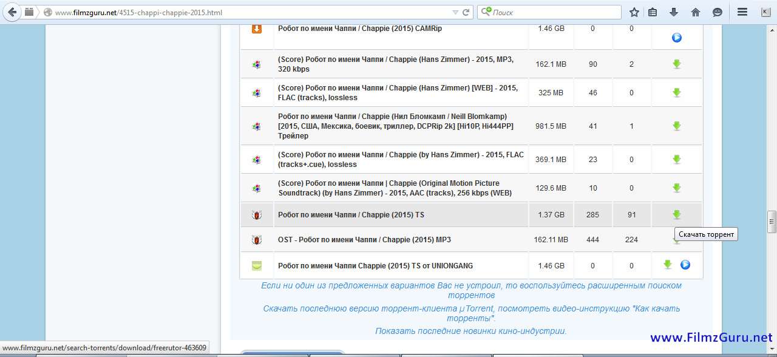The image size is (777, 357).
Task: Click the browser back arrow button
Action: coord(13,12)
